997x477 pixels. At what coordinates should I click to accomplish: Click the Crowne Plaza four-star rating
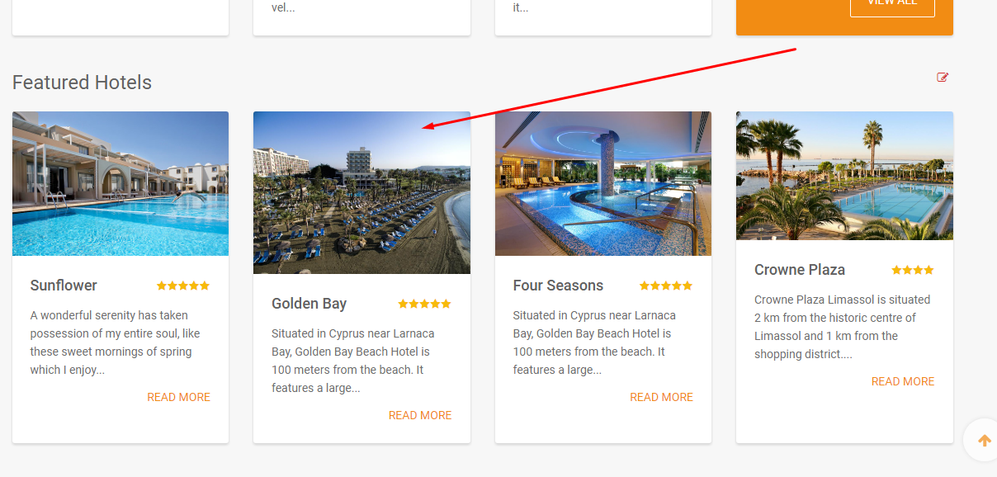tap(913, 270)
